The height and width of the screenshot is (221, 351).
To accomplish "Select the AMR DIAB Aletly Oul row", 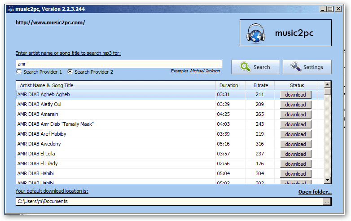I will pos(170,104).
